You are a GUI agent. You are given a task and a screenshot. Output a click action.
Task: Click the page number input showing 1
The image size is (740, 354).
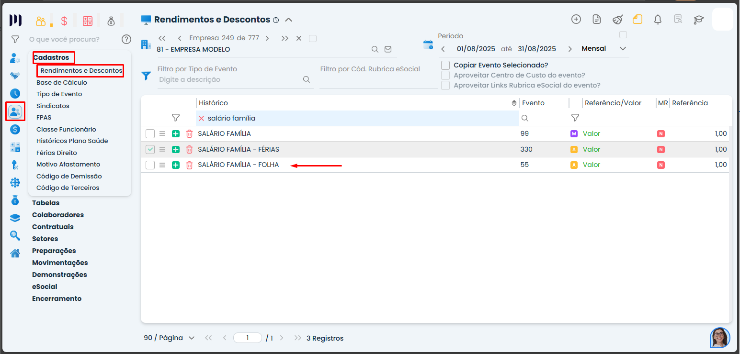(x=248, y=338)
